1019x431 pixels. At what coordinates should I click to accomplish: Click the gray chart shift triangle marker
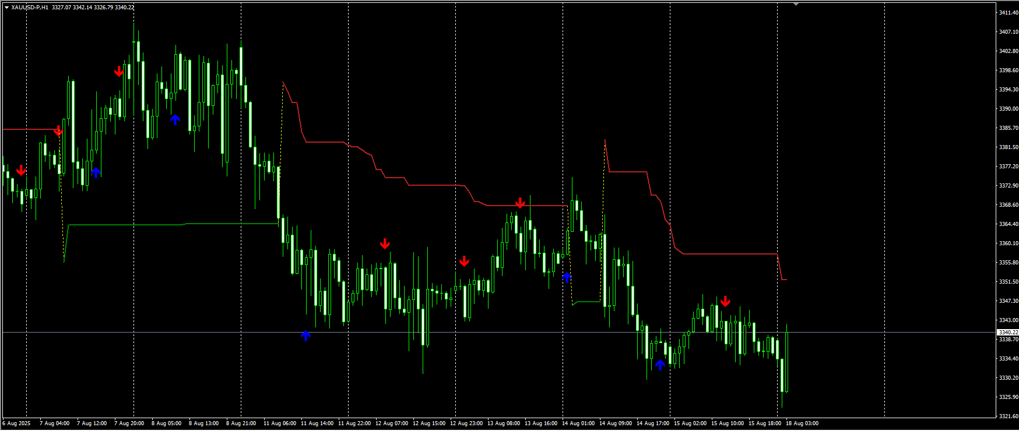click(x=796, y=4)
